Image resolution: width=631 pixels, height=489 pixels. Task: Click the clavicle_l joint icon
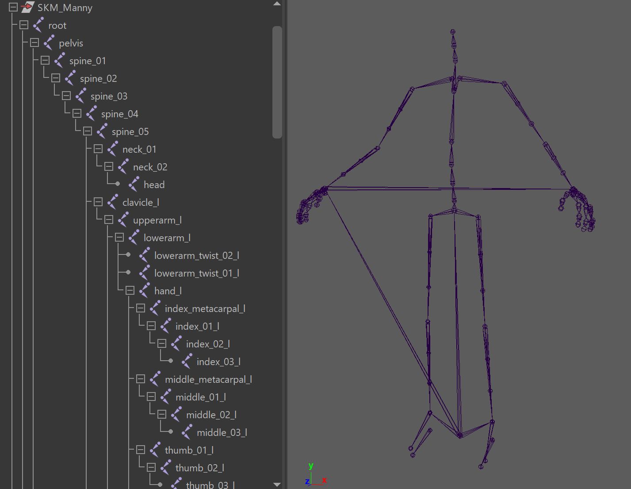coord(113,202)
